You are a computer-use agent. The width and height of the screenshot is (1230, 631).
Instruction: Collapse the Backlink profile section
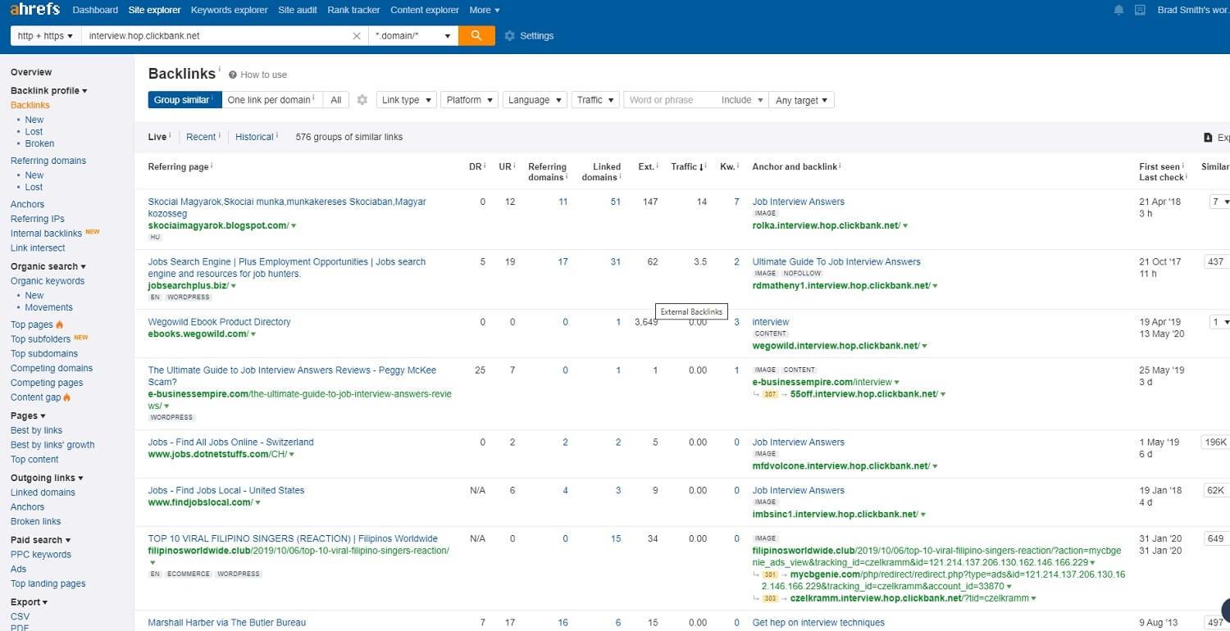tap(48, 91)
